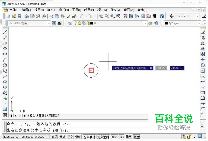
Task: Open the 修改(M) menu
Action: pyautogui.click(x=115, y=10)
